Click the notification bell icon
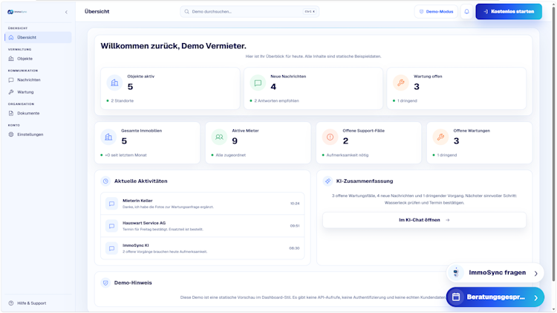Screen dimensions: 557x313 [466, 12]
